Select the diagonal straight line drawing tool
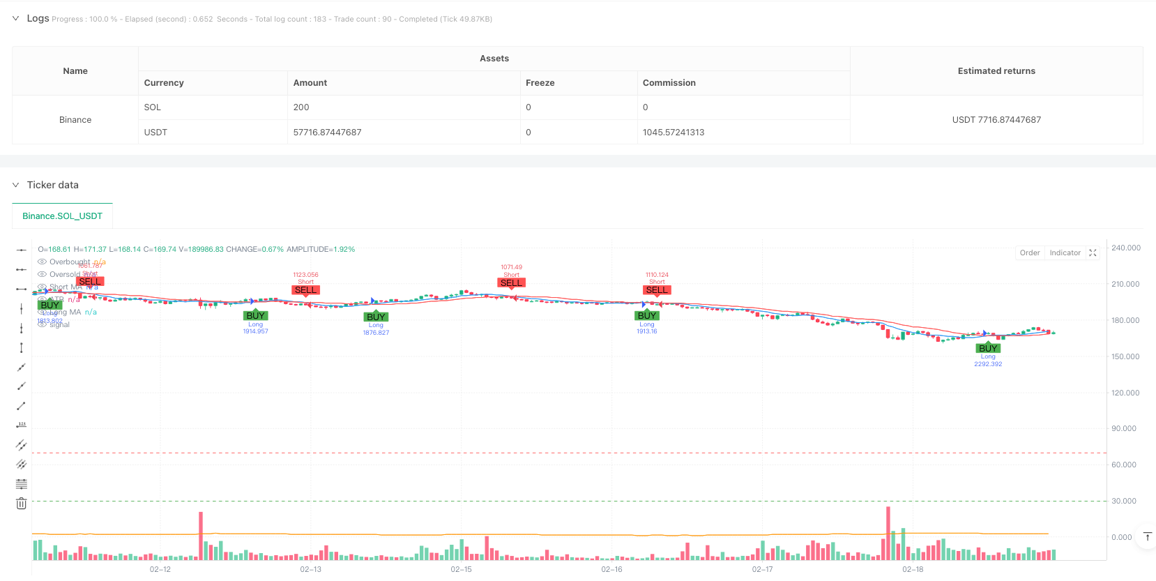Image resolution: width=1156 pixels, height=581 pixels. pyautogui.click(x=22, y=367)
